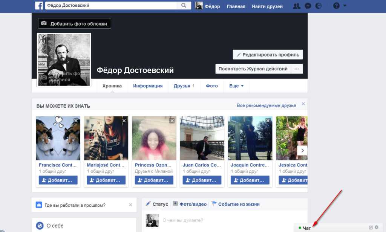Select the Статус composer tab
Viewport: 386px width, 232px height.
[157, 204]
